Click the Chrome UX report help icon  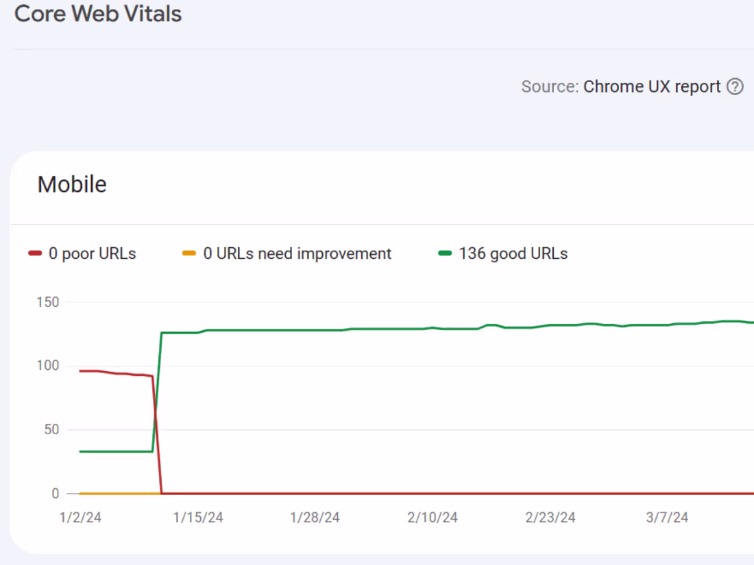735,86
